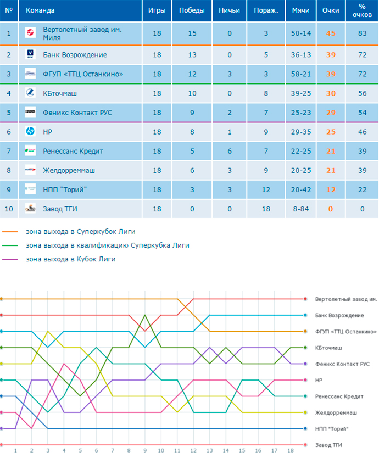Screen dimensions: 379x458
Task: Click chart label Феникс Контакт РУС
Action: point(342,364)
